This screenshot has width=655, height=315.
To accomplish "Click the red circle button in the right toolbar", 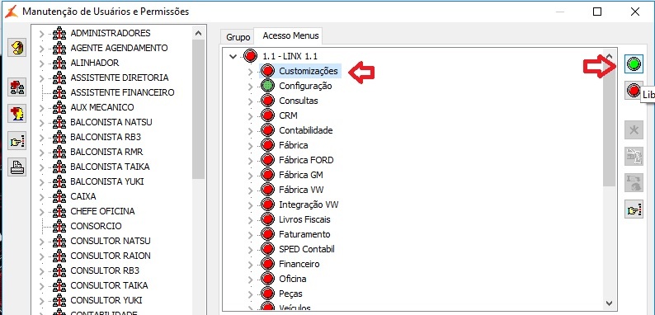I will (634, 90).
